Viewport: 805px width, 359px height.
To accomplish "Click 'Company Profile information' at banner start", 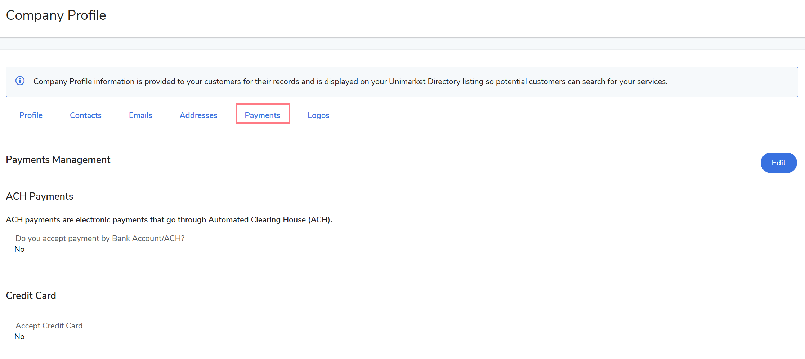I will click(84, 82).
